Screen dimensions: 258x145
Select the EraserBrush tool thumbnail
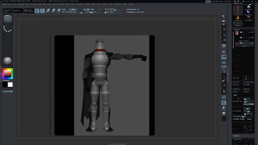click(248, 19)
